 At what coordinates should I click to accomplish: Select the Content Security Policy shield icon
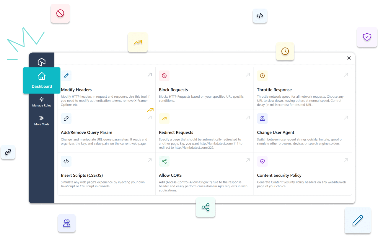coord(262,161)
